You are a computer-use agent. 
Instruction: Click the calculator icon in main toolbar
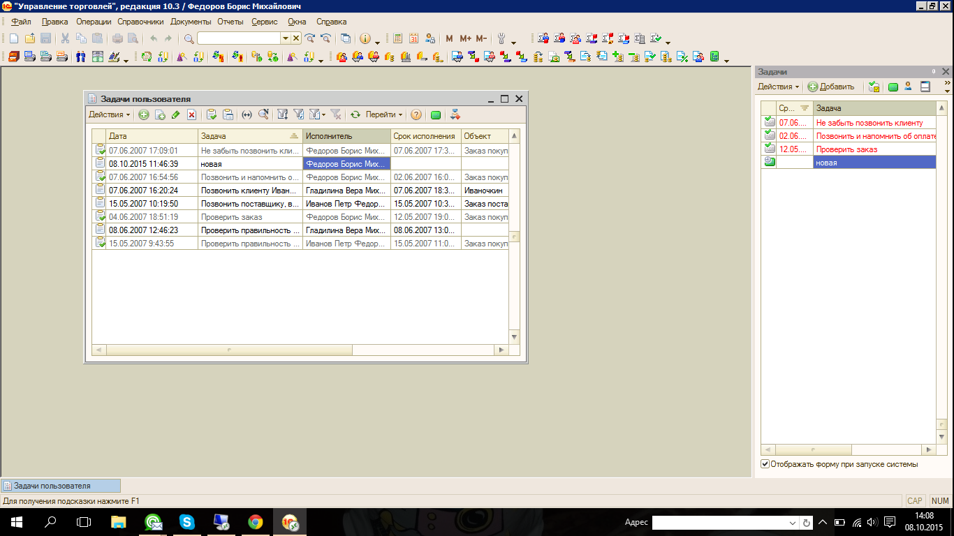[397, 38]
